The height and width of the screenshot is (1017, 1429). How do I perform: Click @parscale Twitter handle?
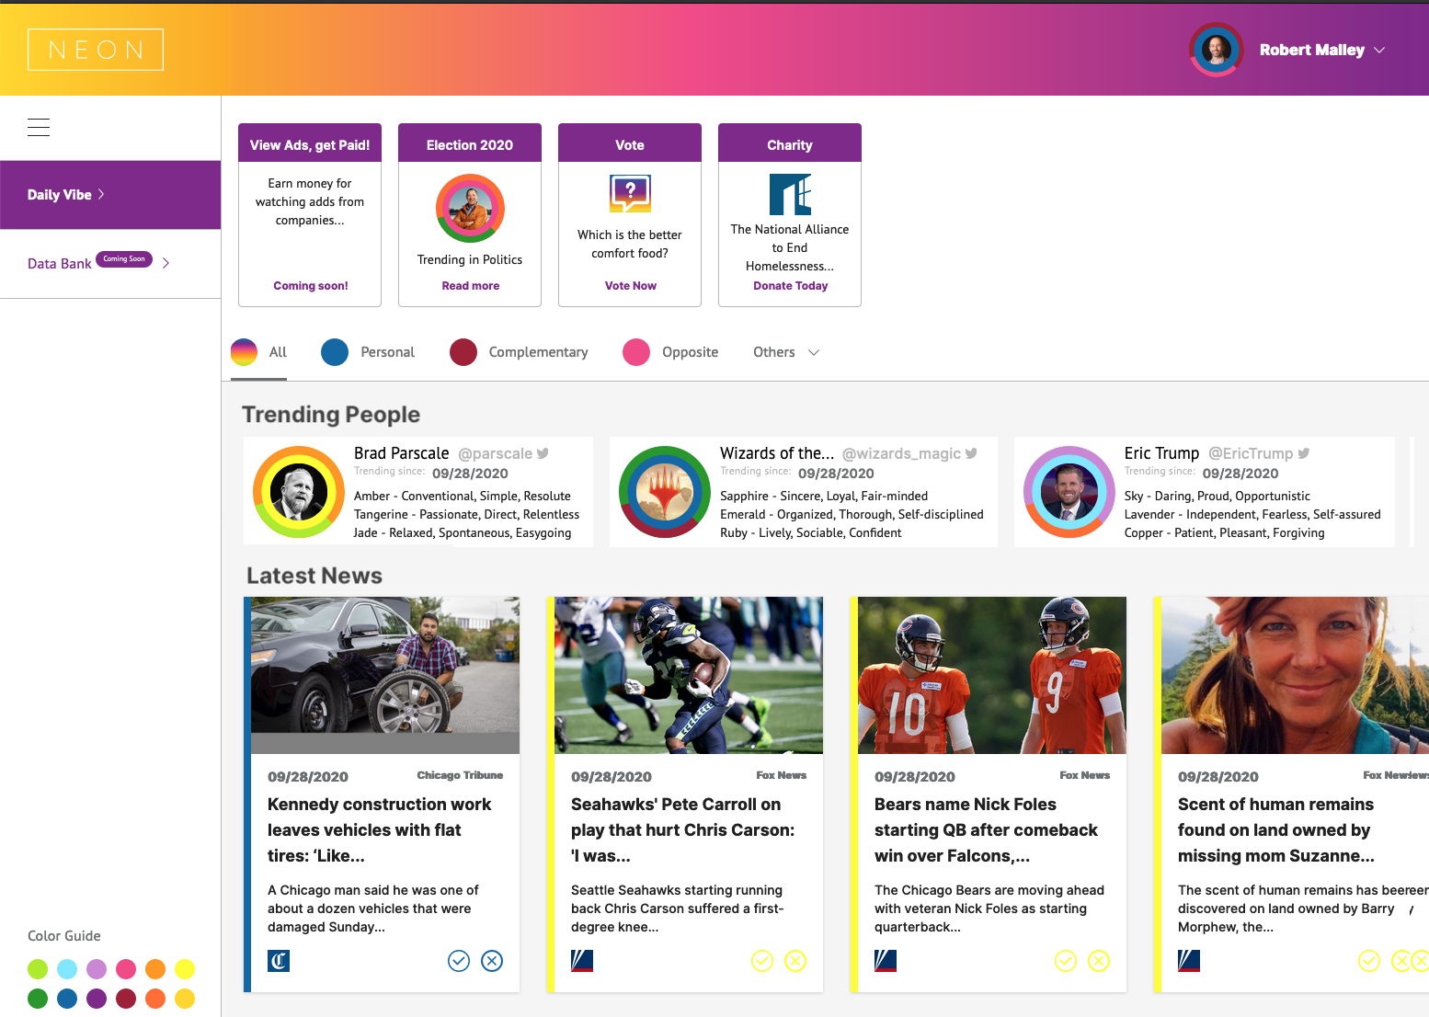pyautogui.click(x=495, y=453)
